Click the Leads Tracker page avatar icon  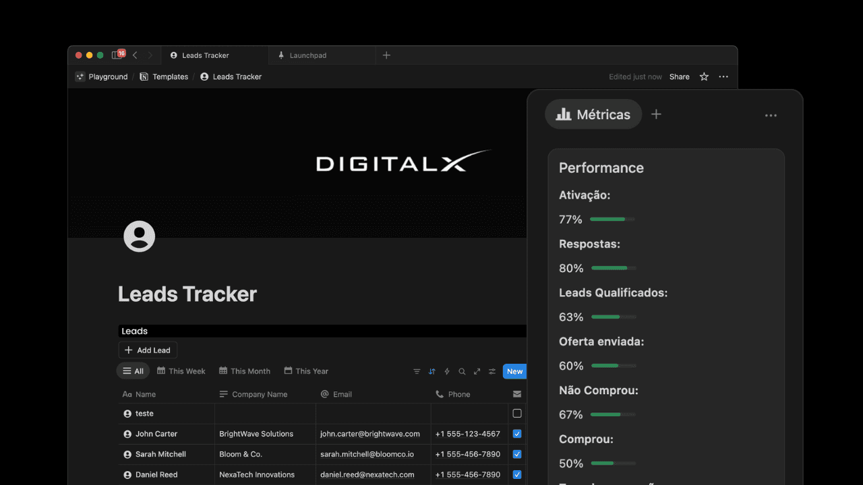coord(140,236)
